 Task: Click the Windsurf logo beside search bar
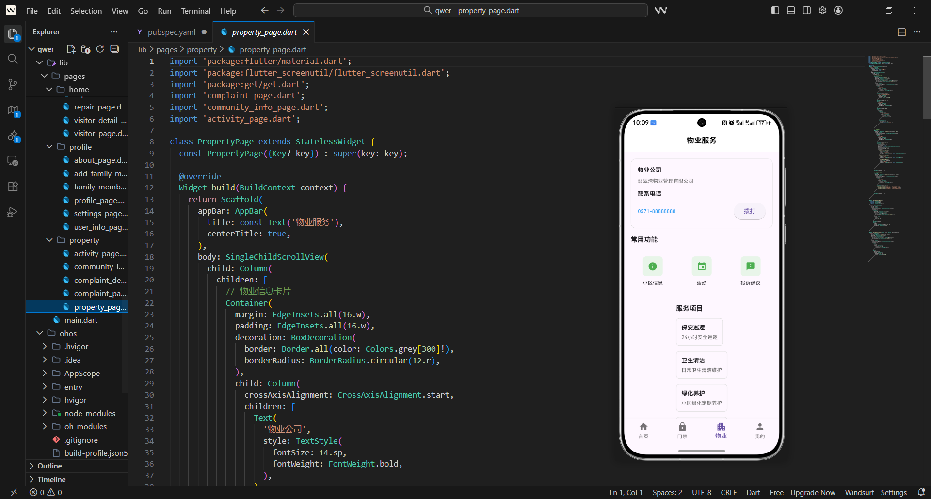tap(661, 10)
